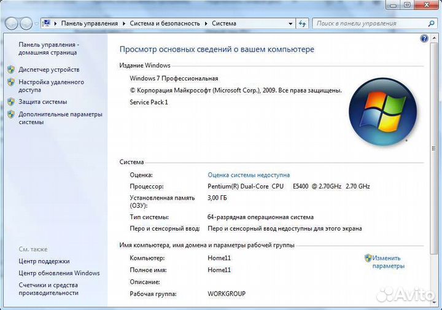
Task: Click the WORKGROUP value
Action: point(227,293)
